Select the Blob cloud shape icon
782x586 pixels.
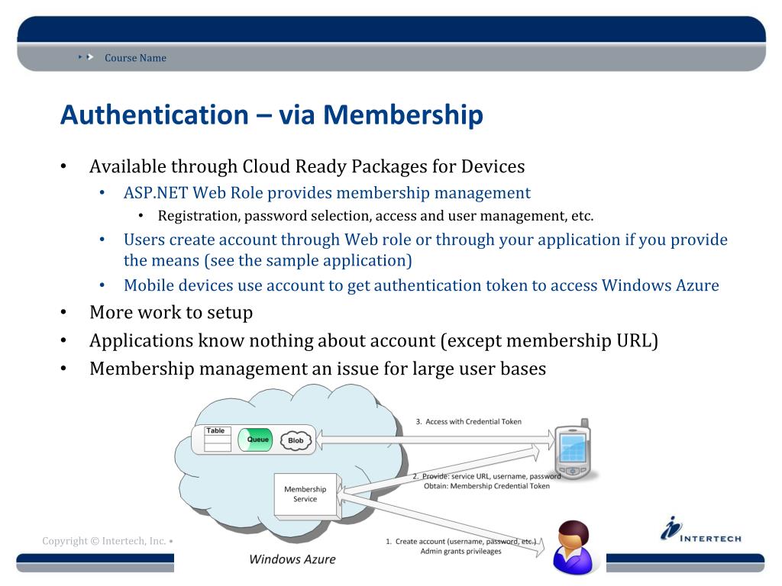(296, 440)
